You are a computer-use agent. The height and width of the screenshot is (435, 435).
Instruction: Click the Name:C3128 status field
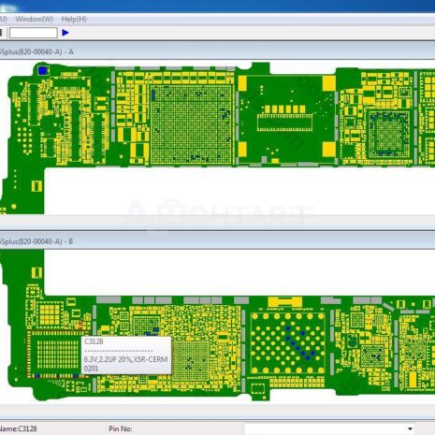tap(19, 428)
